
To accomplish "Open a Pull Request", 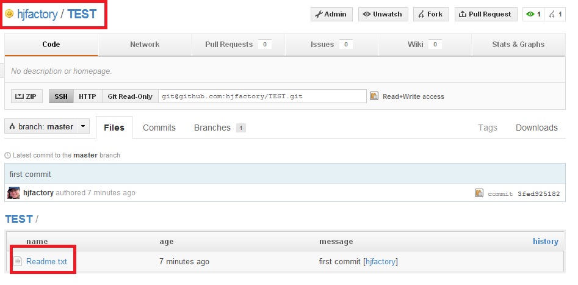I will [x=486, y=15].
